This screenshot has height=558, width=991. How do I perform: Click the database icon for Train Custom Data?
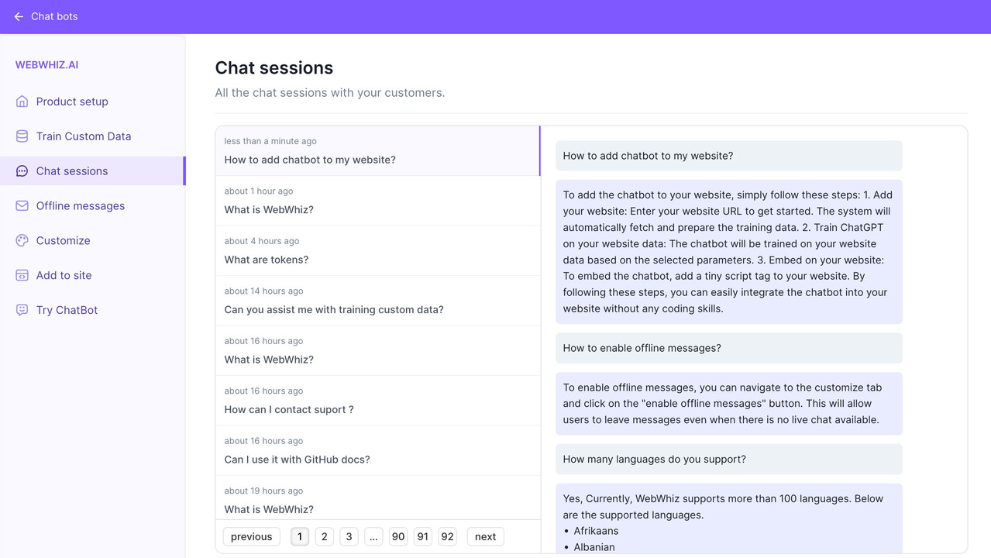(22, 136)
